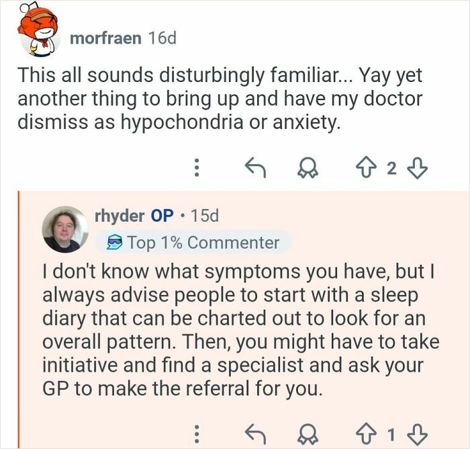Open morfraen's profile via username
The width and height of the screenshot is (470, 449).
[x=105, y=38]
